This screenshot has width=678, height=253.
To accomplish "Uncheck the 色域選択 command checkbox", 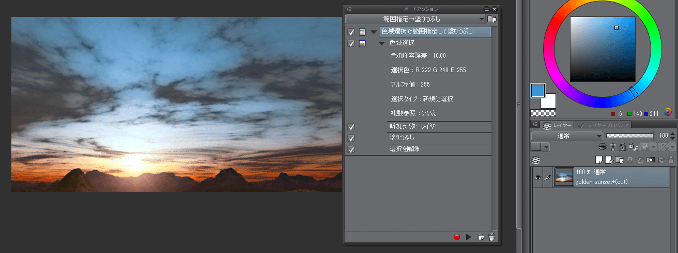I will (351, 43).
